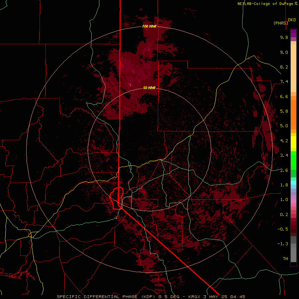The width and height of the screenshot is (299, 299).
Task: Click the 0.2 value on the color scale
Action: pyautogui.click(x=284, y=215)
